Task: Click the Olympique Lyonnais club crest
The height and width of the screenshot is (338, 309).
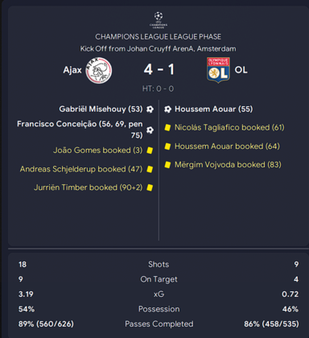Action: pos(218,70)
